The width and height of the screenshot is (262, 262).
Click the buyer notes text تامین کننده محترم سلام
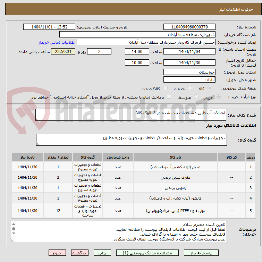pyautogui.click(x=204, y=225)
